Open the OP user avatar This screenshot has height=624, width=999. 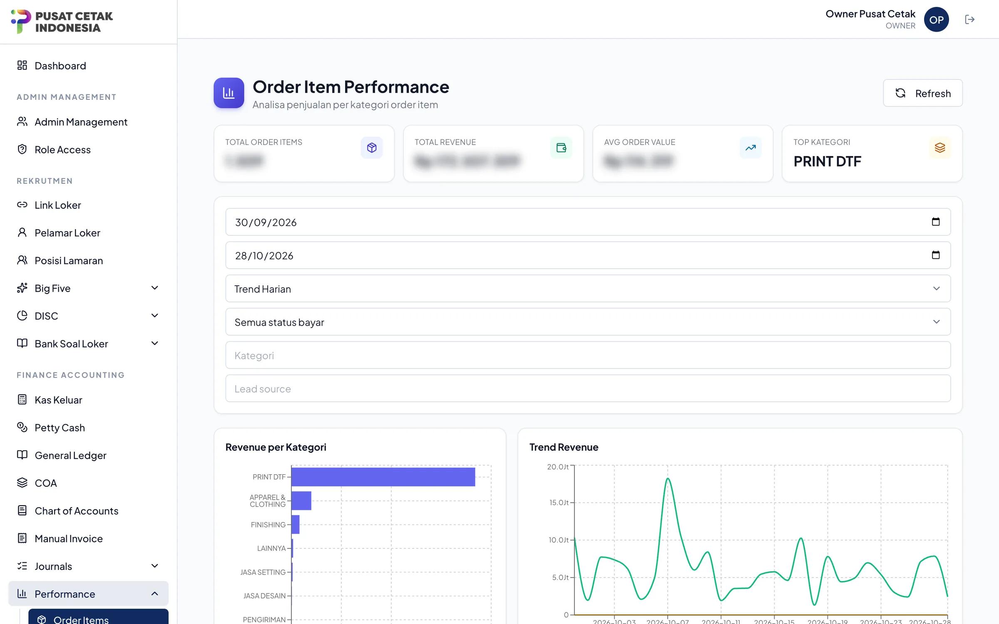[x=936, y=20]
